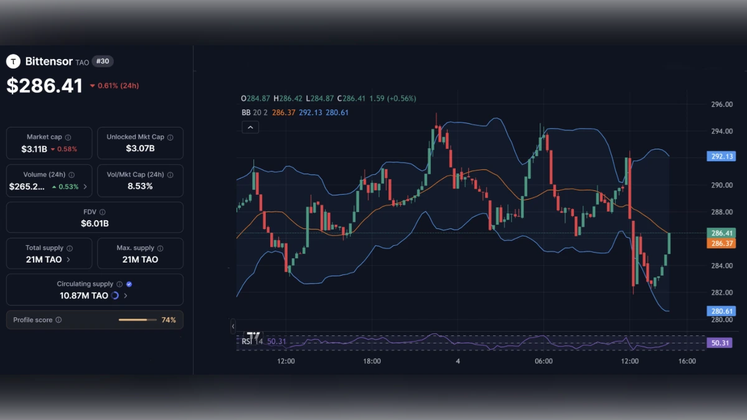The height and width of the screenshot is (420, 747).
Task: Click the TAO ticker symbol
Action: [x=82, y=62]
